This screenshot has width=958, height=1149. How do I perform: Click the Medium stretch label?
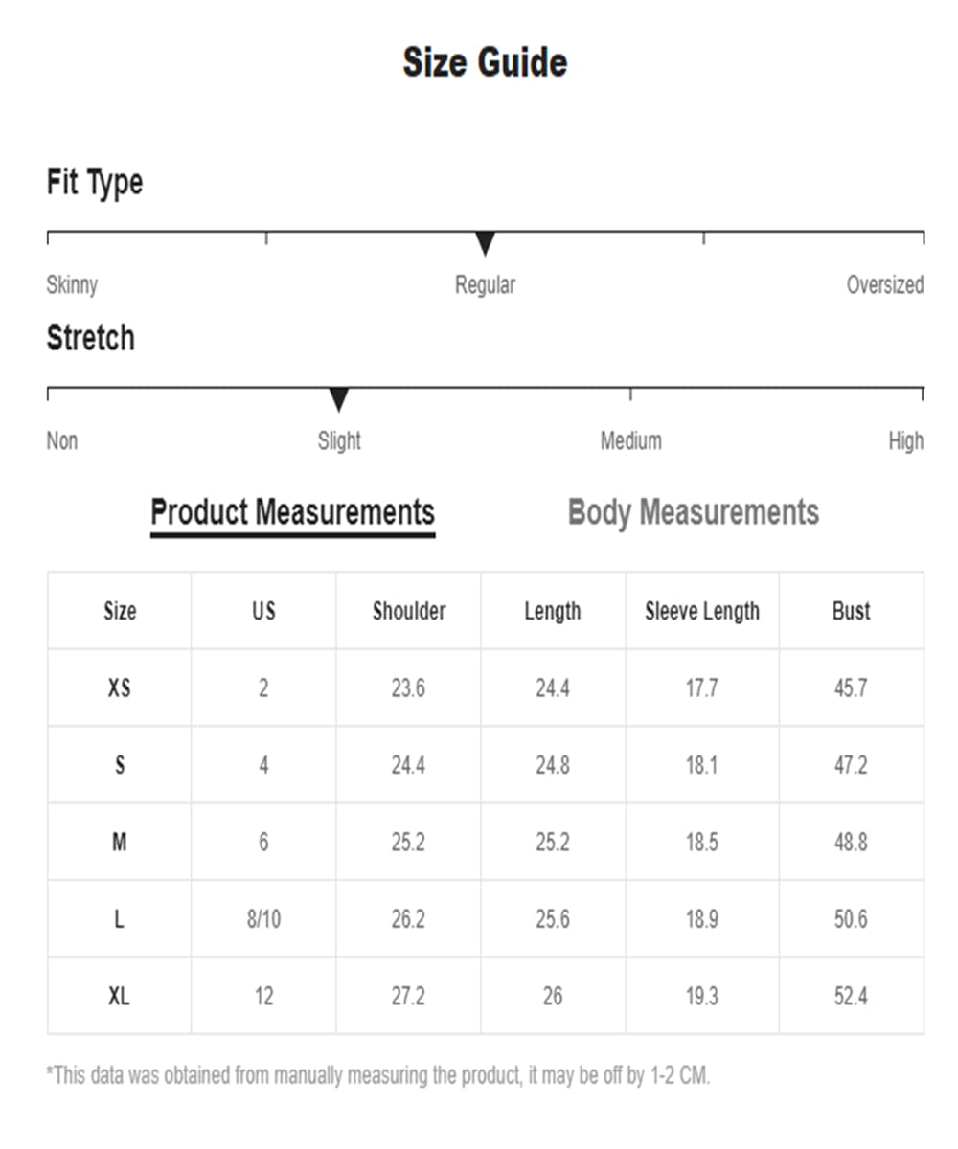(x=630, y=440)
